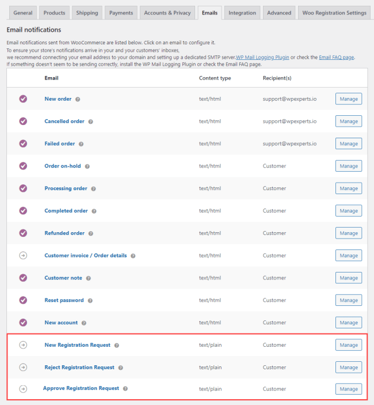Click help tooltip icon for Failed order

pos(81,144)
